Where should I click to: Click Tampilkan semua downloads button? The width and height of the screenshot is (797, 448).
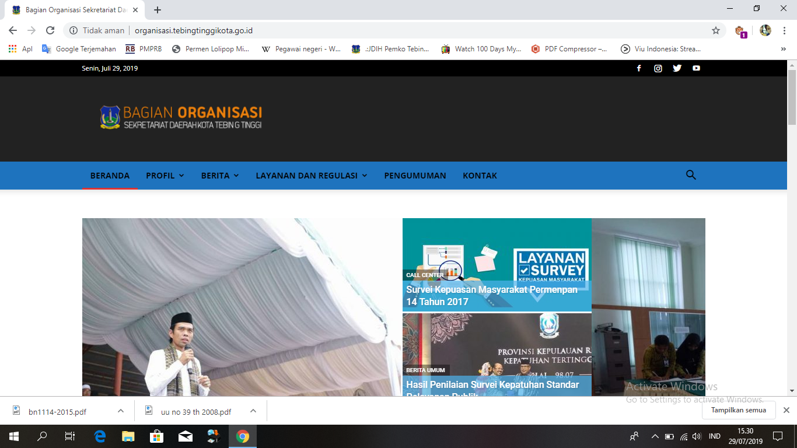738,410
